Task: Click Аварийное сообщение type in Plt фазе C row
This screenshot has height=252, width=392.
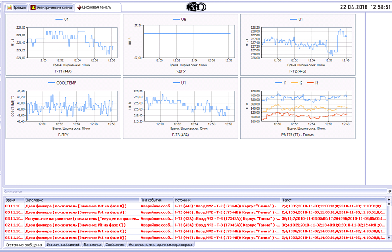Action: coord(156,225)
